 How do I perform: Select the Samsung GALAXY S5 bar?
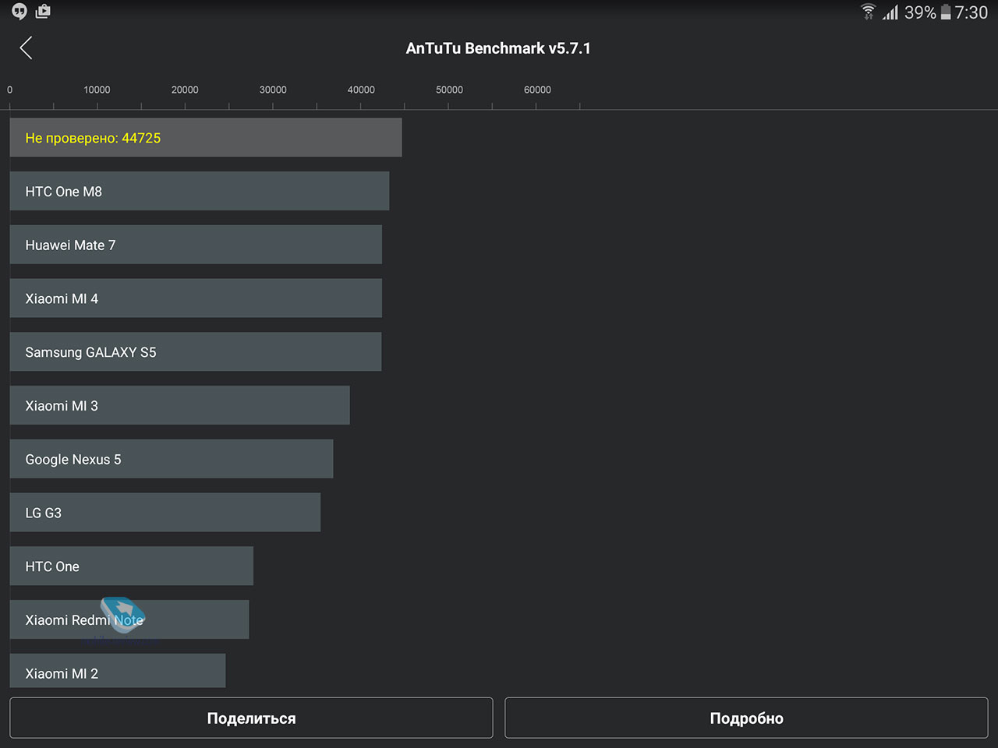click(196, 352)
